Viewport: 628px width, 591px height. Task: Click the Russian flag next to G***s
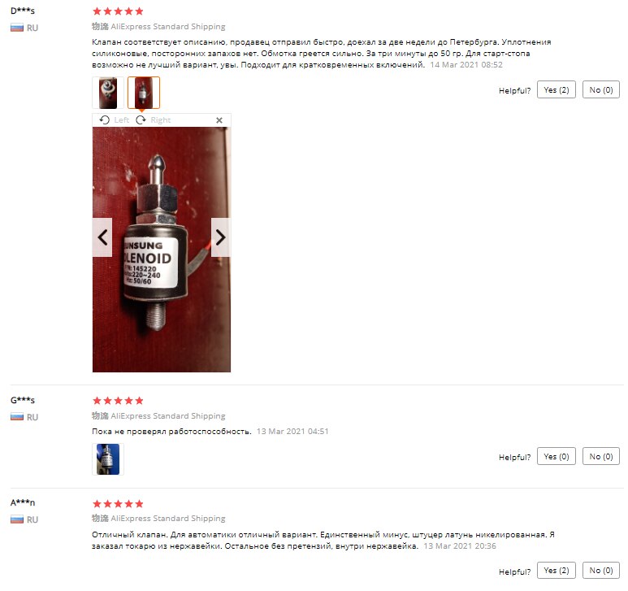tap(17, 417)
